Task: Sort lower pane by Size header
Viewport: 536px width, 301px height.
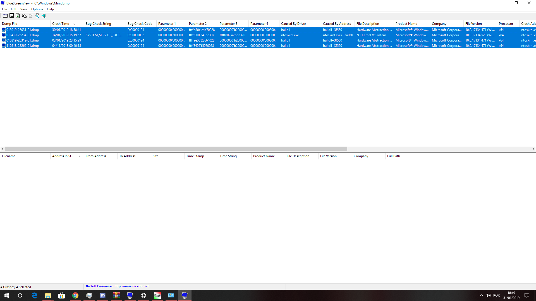Action: tap(167, 156)
